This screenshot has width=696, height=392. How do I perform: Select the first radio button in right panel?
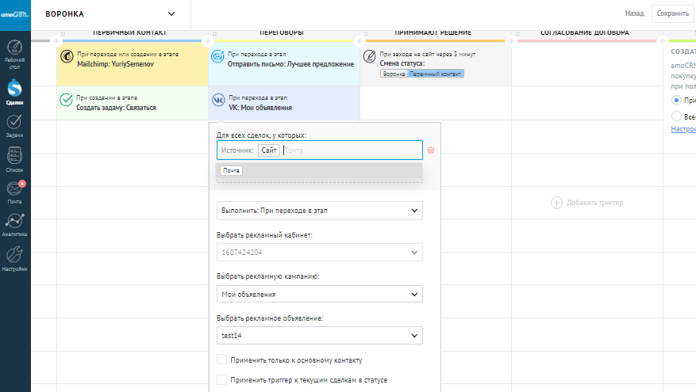[x=676, y=100]
